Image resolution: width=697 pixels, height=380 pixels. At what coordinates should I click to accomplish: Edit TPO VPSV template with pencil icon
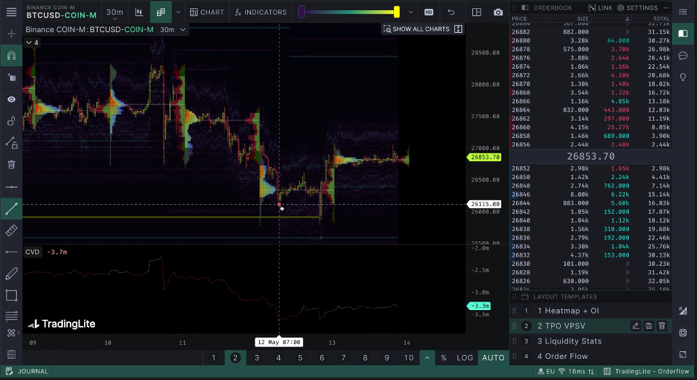(x=635, y=326)
